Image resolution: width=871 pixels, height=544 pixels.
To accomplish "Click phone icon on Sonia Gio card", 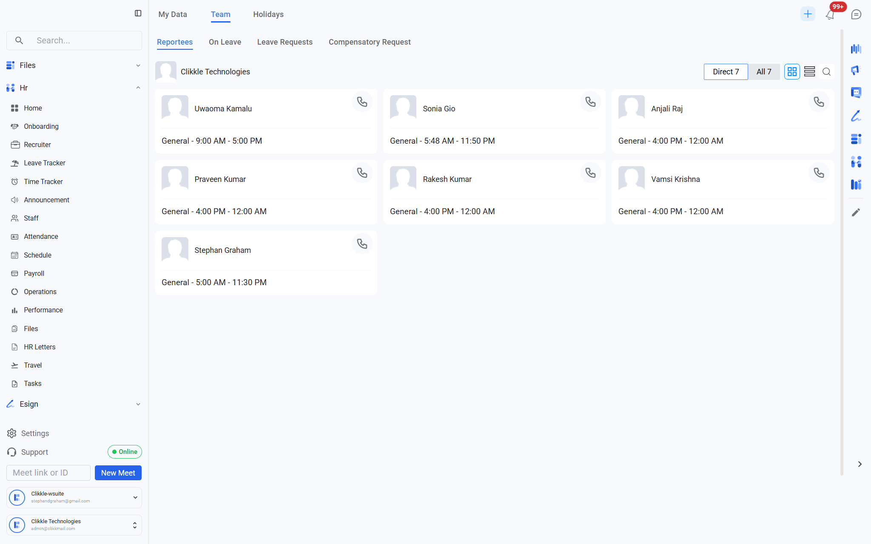I will click(x=590, y=102).
